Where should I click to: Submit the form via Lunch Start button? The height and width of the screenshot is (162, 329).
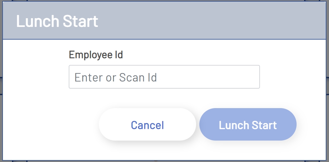pyautogui.click(x=248, y=125)
